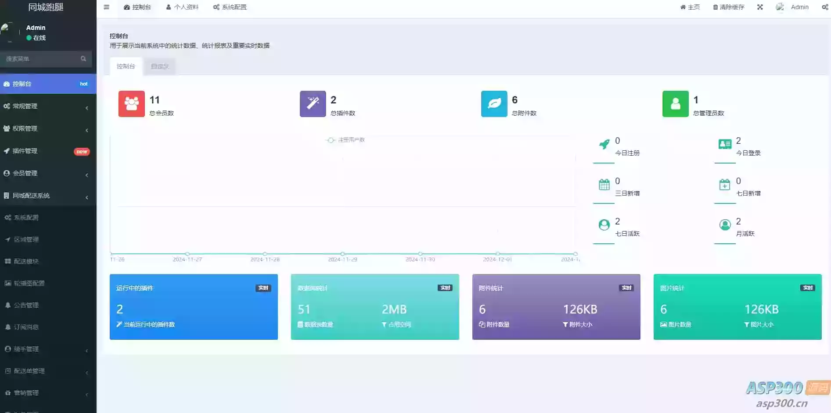This screenshot has width=831, height=413.
Task: Open 个人资料 from the top menu
Action: click(182, 7)
